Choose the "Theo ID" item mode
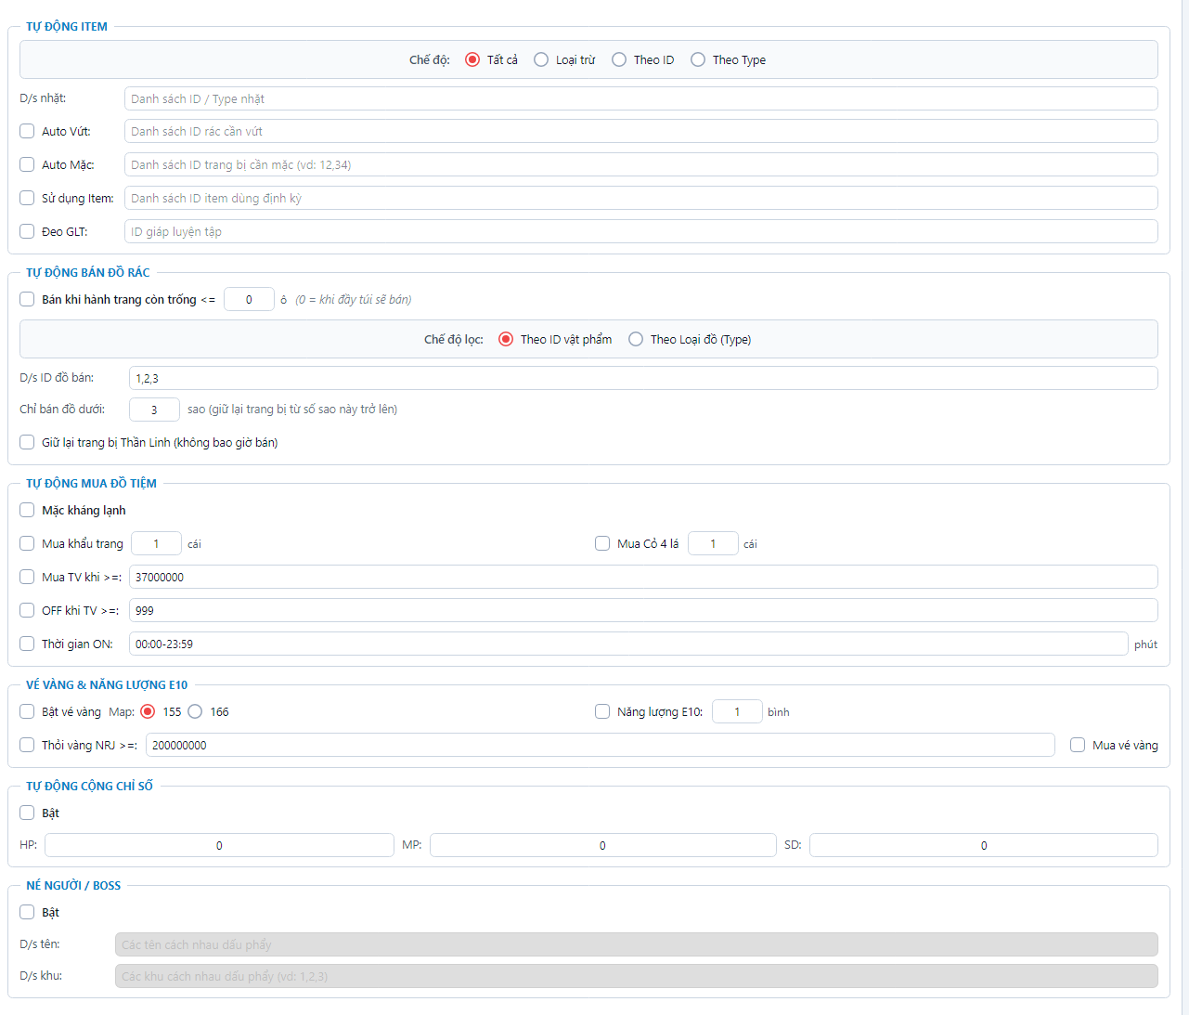1189x1015 pixels. 619,59
